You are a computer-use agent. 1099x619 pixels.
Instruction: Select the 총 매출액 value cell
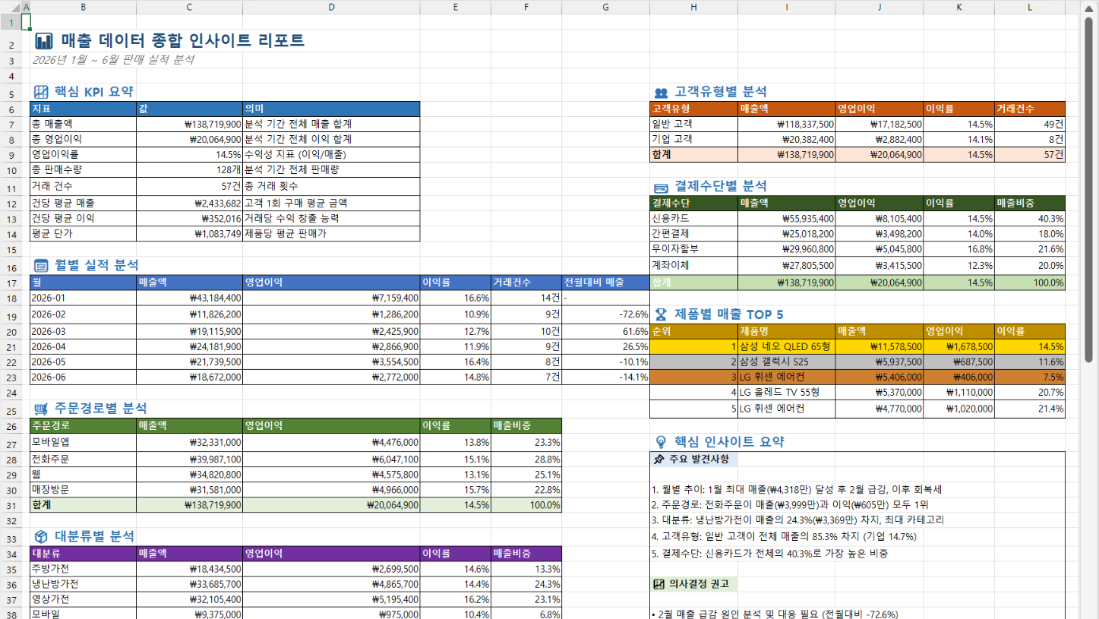click(x=189, y=124)
